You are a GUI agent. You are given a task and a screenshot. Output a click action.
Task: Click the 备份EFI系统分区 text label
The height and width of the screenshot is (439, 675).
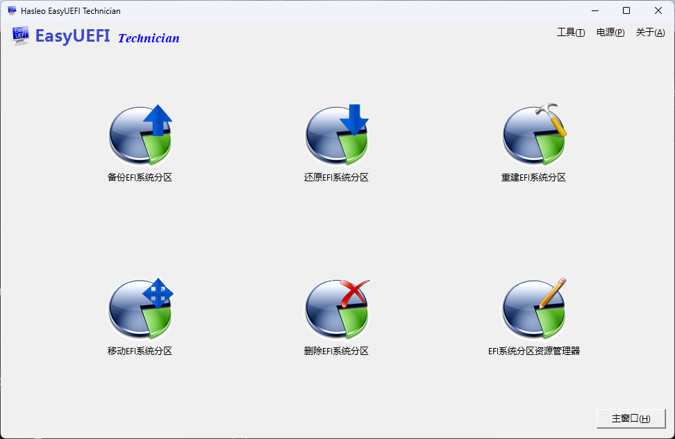point(140,177)
